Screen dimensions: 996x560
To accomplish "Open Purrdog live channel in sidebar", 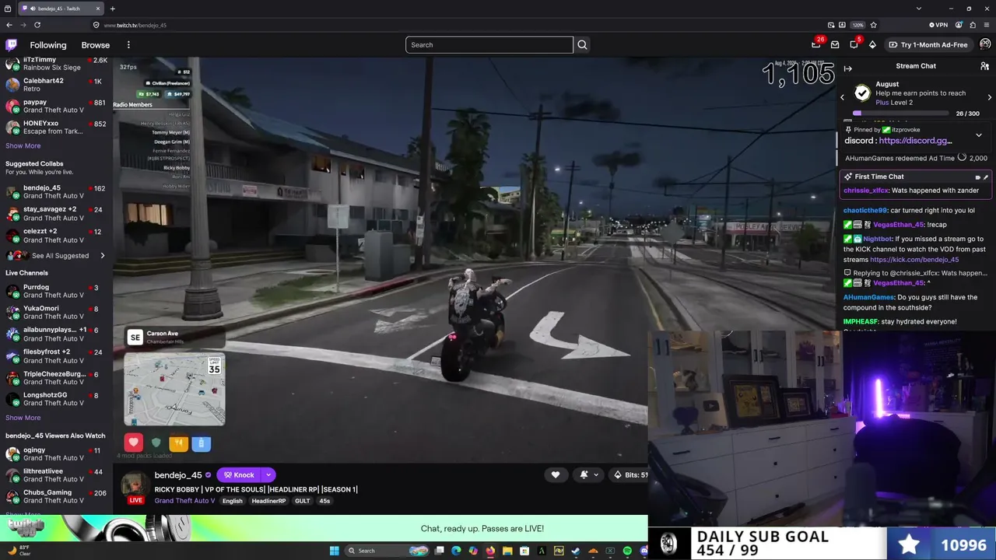I will [x=54, y=291].
